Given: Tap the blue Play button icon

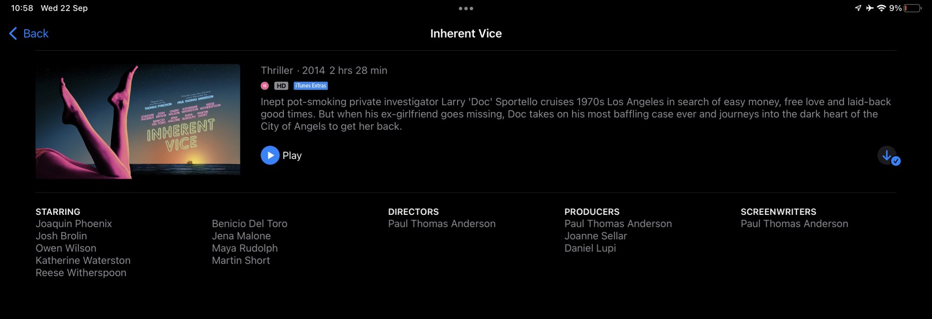Looking at the screenshot, I should coord(270,155).
